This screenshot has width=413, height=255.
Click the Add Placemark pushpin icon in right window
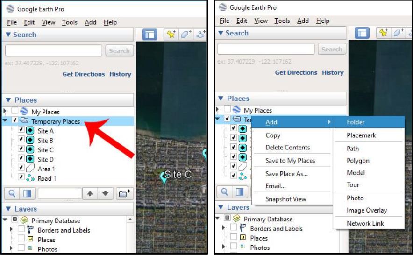click(x=383, y=33)
